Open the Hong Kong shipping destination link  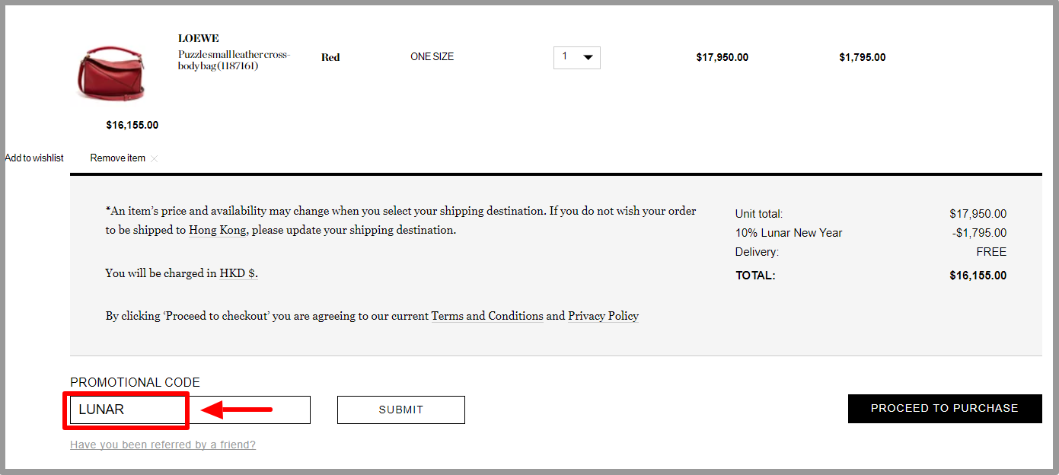218,230
